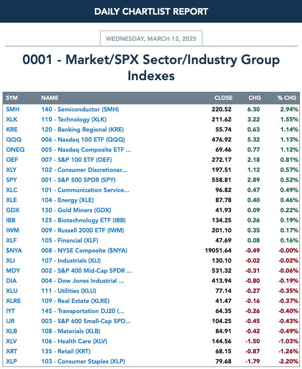Image resolution: width=302 pixels, height=369 pixels.
Task: Open 104 - Energy (XLE) chart link
Action: tap(68, 200)
